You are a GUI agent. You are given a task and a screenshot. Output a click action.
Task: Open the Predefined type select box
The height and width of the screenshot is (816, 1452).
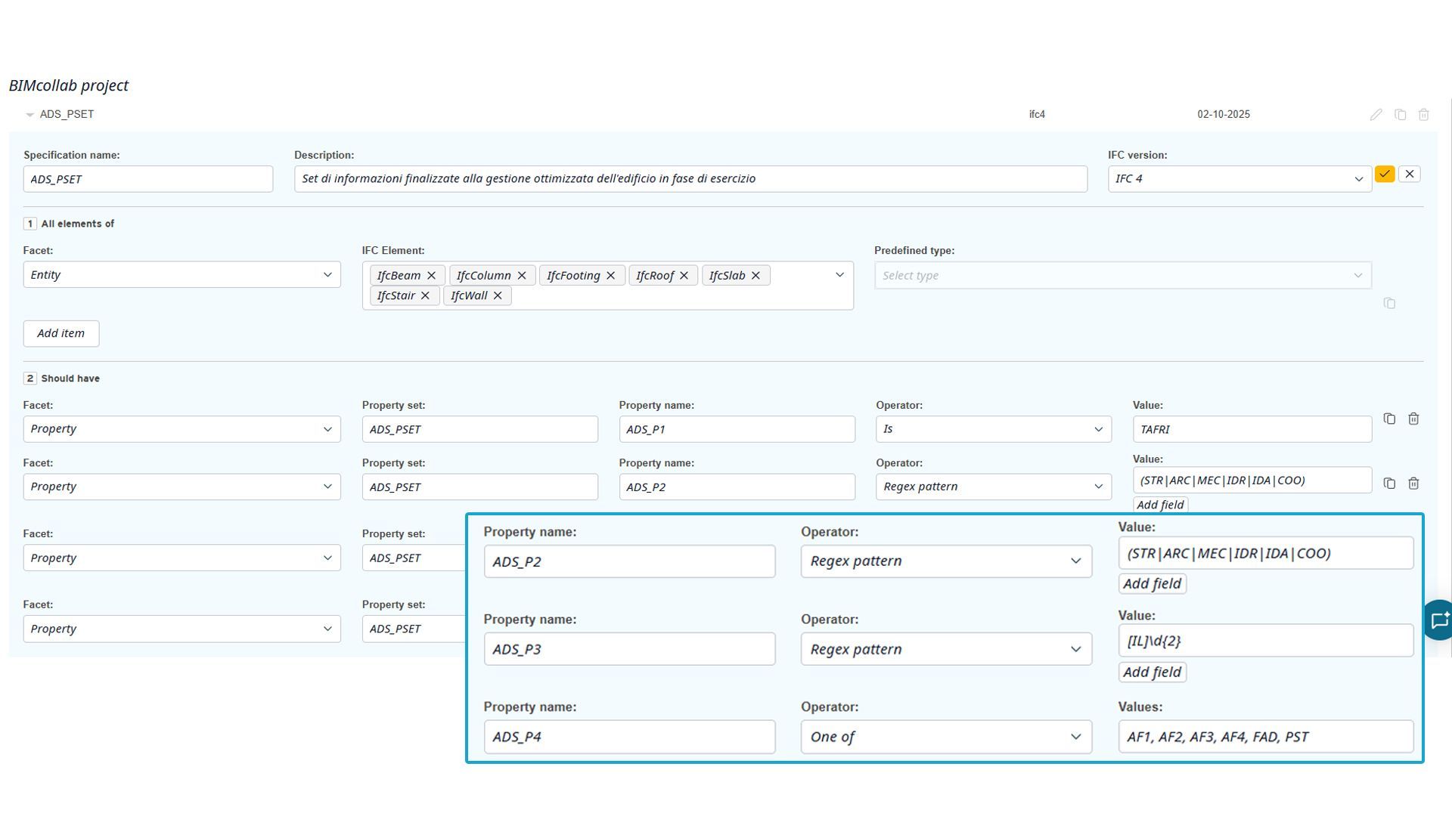pos(1122,276)
